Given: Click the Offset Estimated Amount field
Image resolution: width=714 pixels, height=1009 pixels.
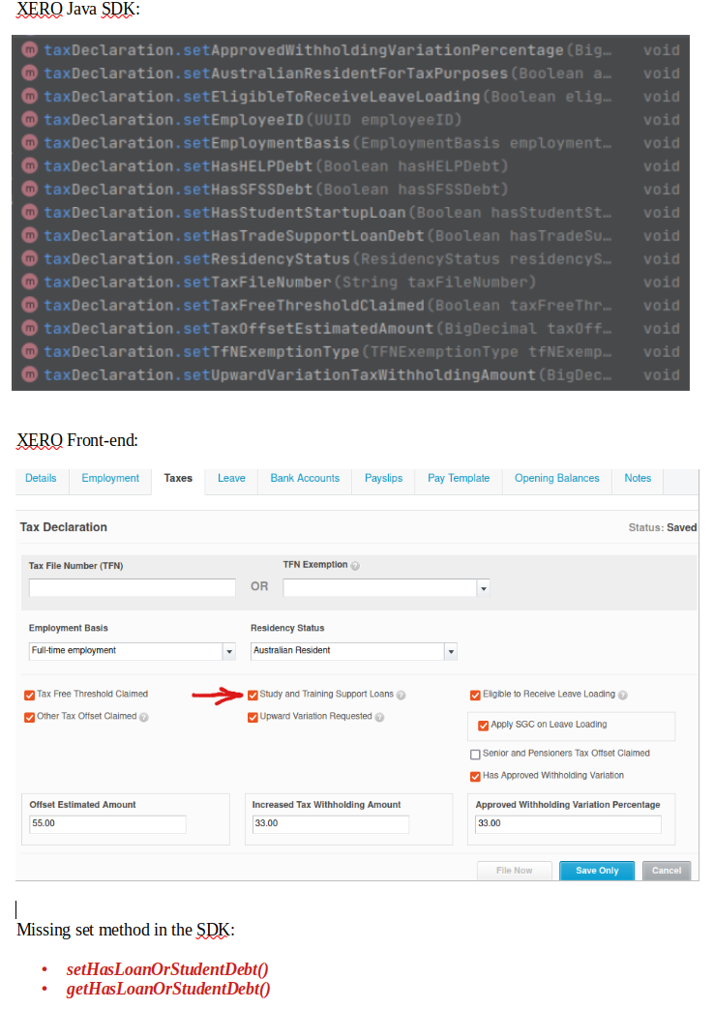Looking at the screenshot, I should (107, 823).
